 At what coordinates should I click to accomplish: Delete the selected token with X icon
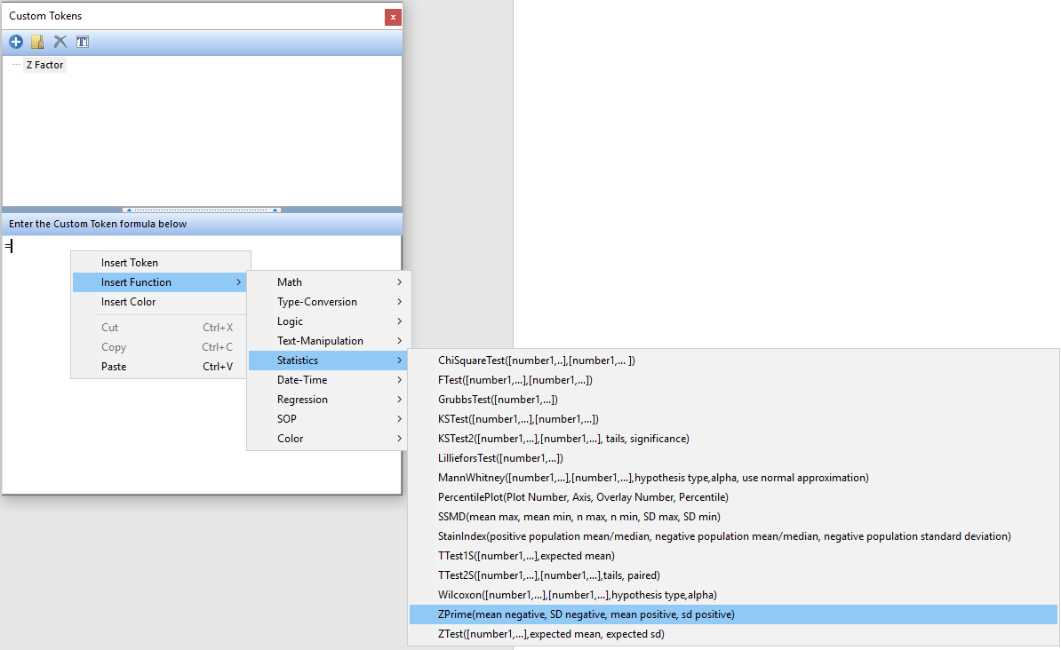coord(60,42)
